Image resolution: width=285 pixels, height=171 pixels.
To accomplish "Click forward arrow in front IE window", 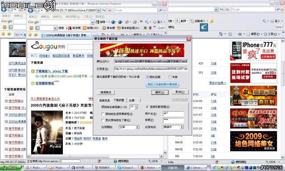I will (37, 11).
